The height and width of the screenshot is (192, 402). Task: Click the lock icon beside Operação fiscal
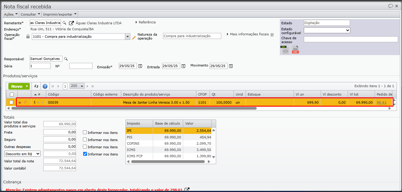tap(28, 37)
